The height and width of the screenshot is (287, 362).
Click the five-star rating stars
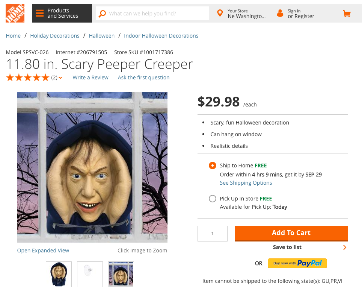point(27,77)
